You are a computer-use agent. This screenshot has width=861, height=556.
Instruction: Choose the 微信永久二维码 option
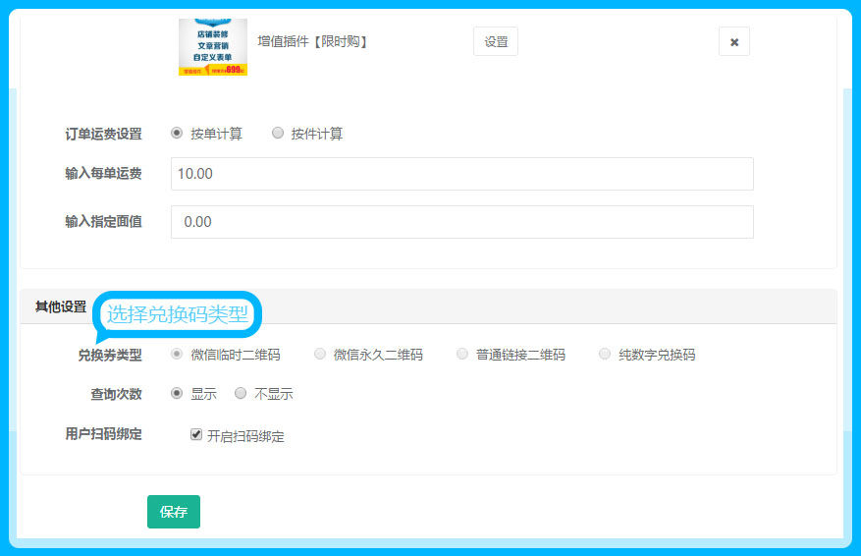tap(320, 354)
